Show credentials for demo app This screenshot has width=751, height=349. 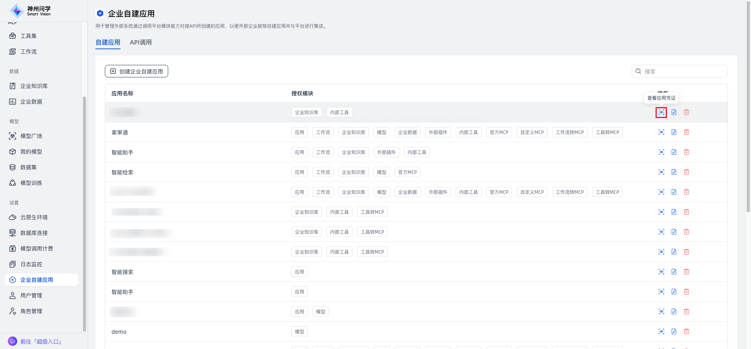661,331
